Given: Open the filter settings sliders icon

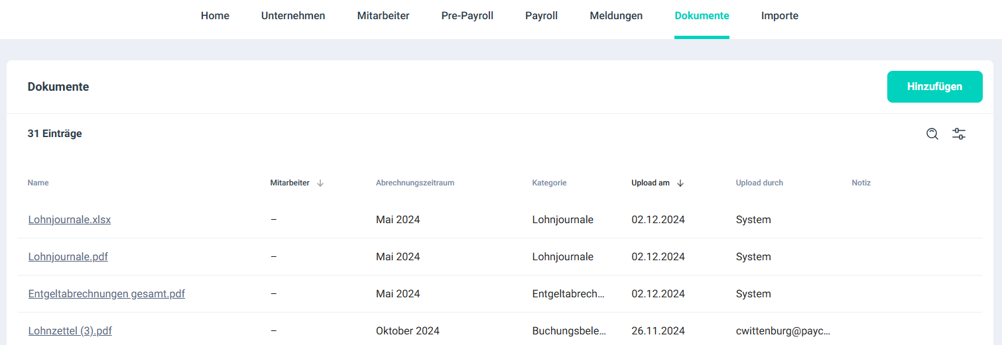Looking at the screenshot, I should [x=959, y=134].
